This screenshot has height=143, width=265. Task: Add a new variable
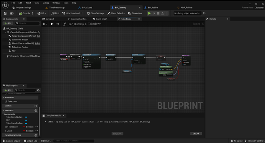36,111
